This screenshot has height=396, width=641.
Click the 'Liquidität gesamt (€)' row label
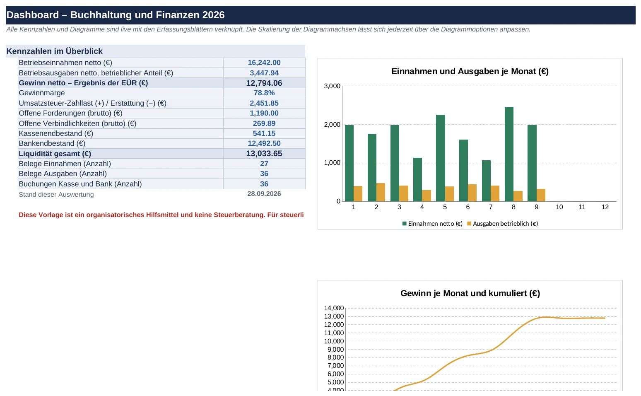coord(120,154)
